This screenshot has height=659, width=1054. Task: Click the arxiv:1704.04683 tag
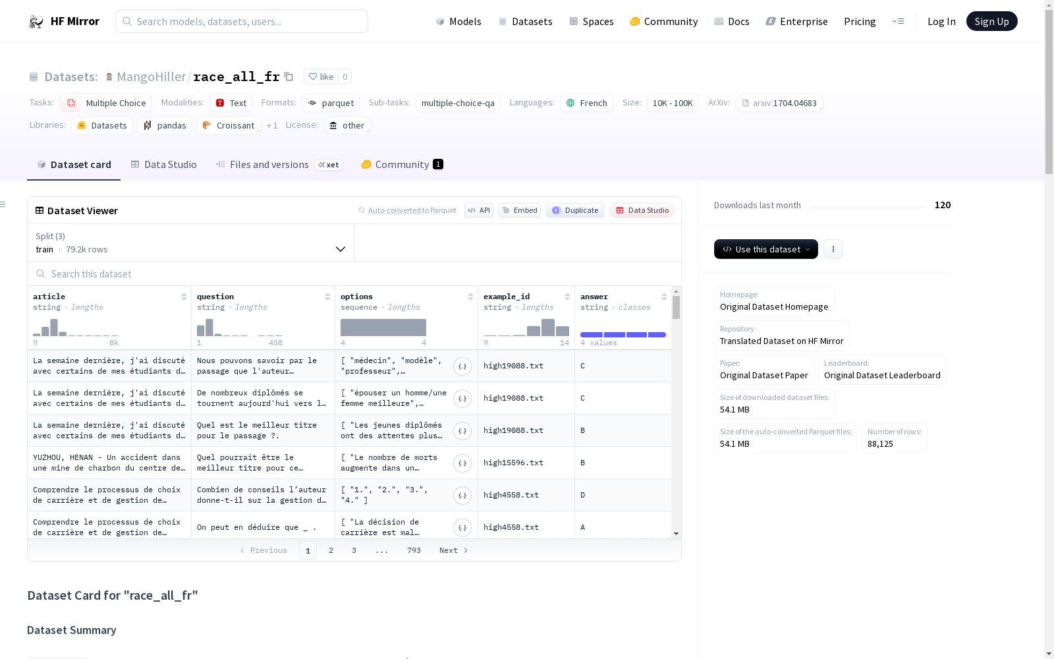point(779,103)
